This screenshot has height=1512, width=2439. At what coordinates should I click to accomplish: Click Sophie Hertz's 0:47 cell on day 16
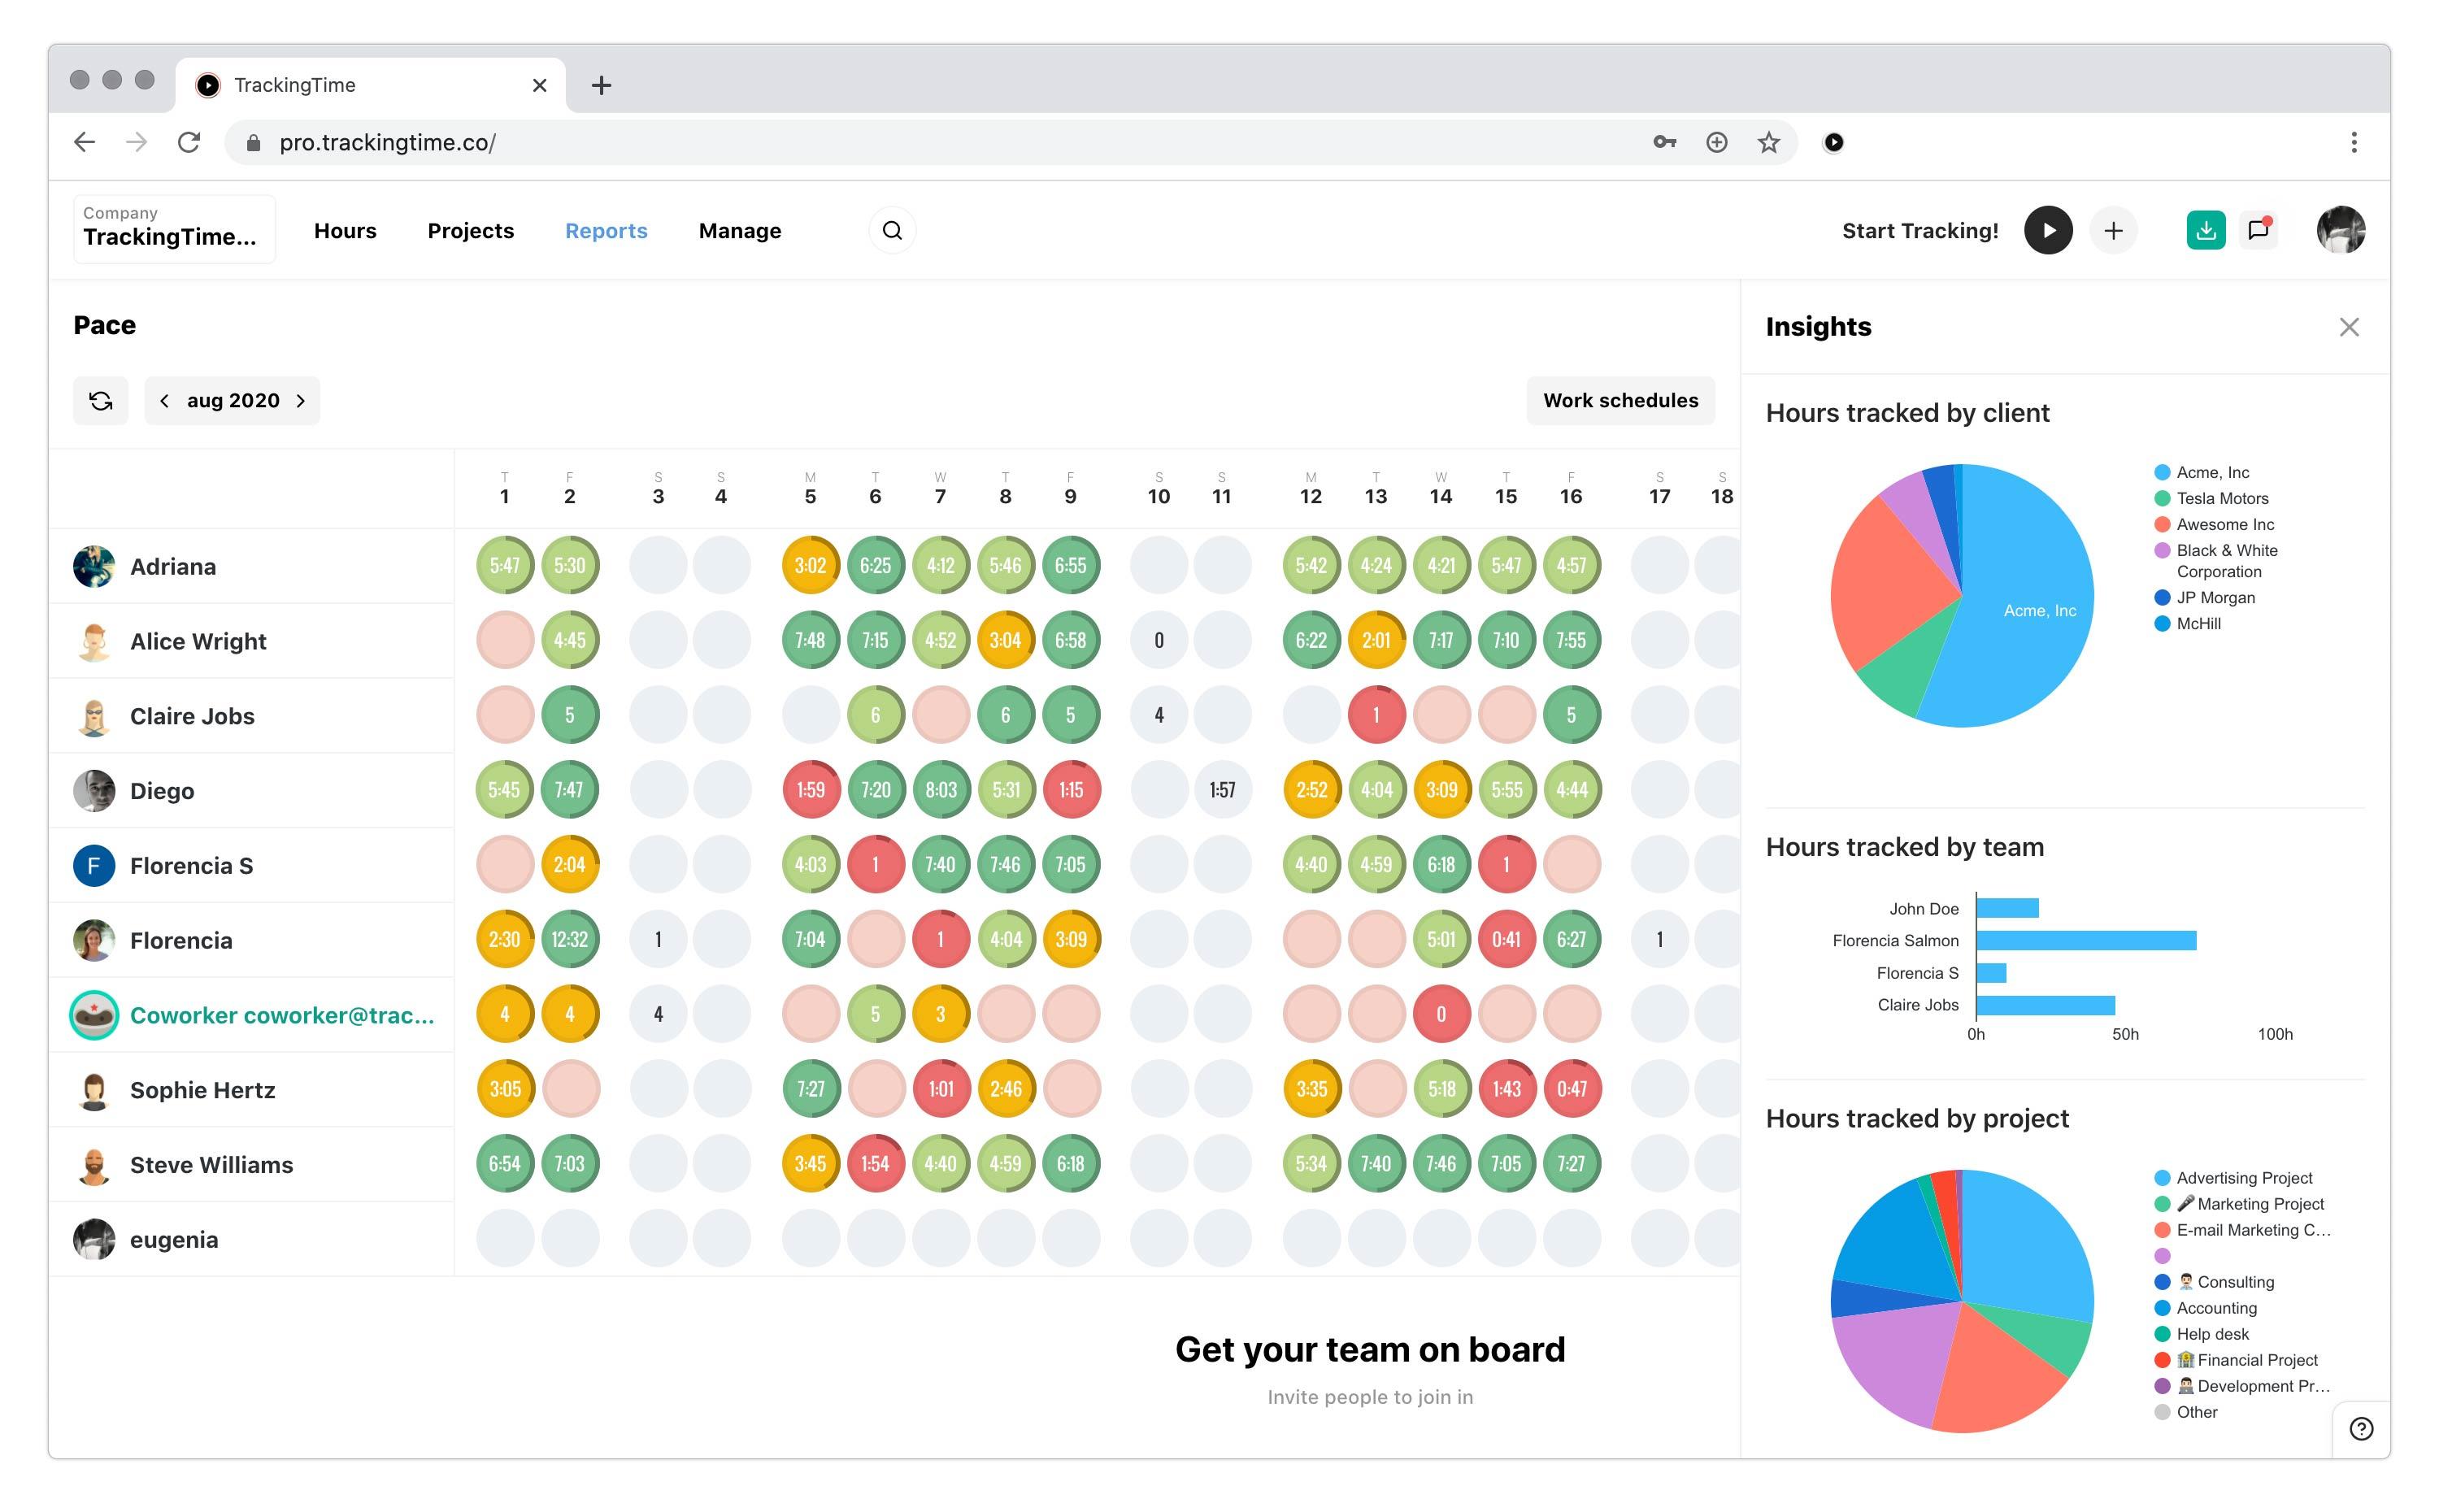(1571, 1088)
